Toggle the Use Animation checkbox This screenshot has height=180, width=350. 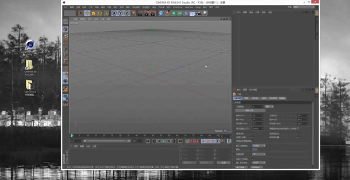pos(252,133)
